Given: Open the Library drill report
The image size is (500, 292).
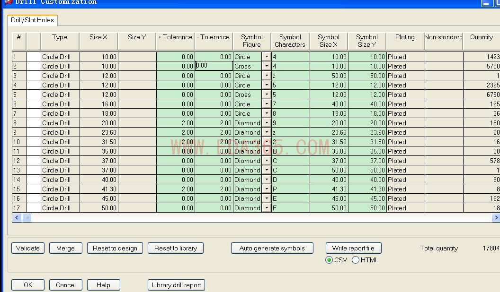Looking at the screenshot, I should pyautogui.click(x=176, y=285).
